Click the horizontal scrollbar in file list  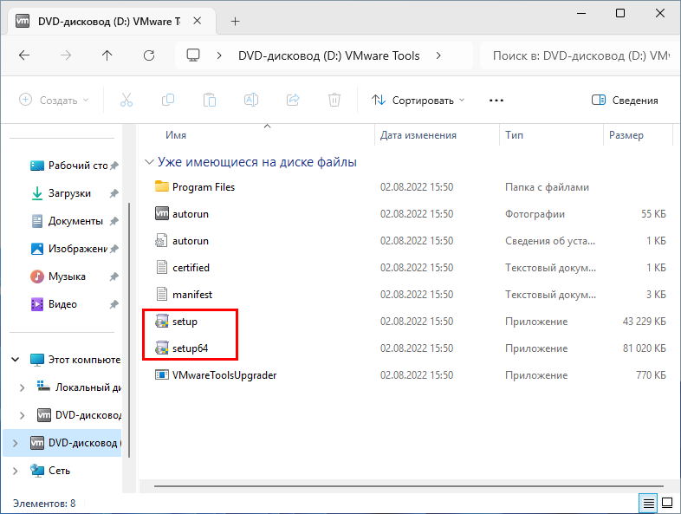(409, 486)
